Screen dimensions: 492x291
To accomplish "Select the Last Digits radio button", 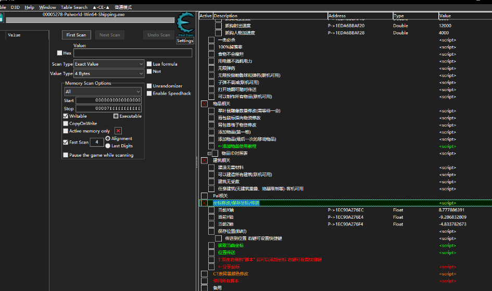I will [108, 146].
